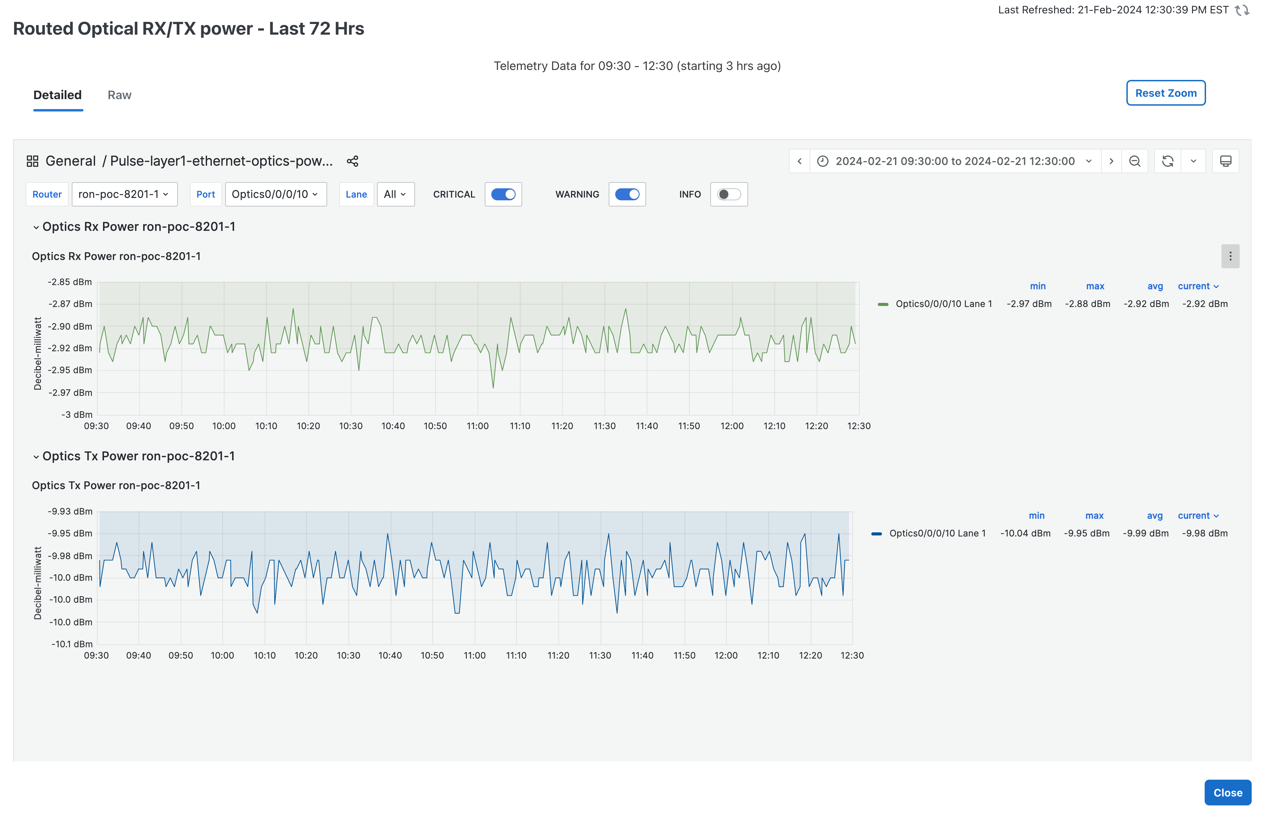Shift time range forward with right arrow
The width and height of the screenshot is (1262, 815).
[1111, 162]
